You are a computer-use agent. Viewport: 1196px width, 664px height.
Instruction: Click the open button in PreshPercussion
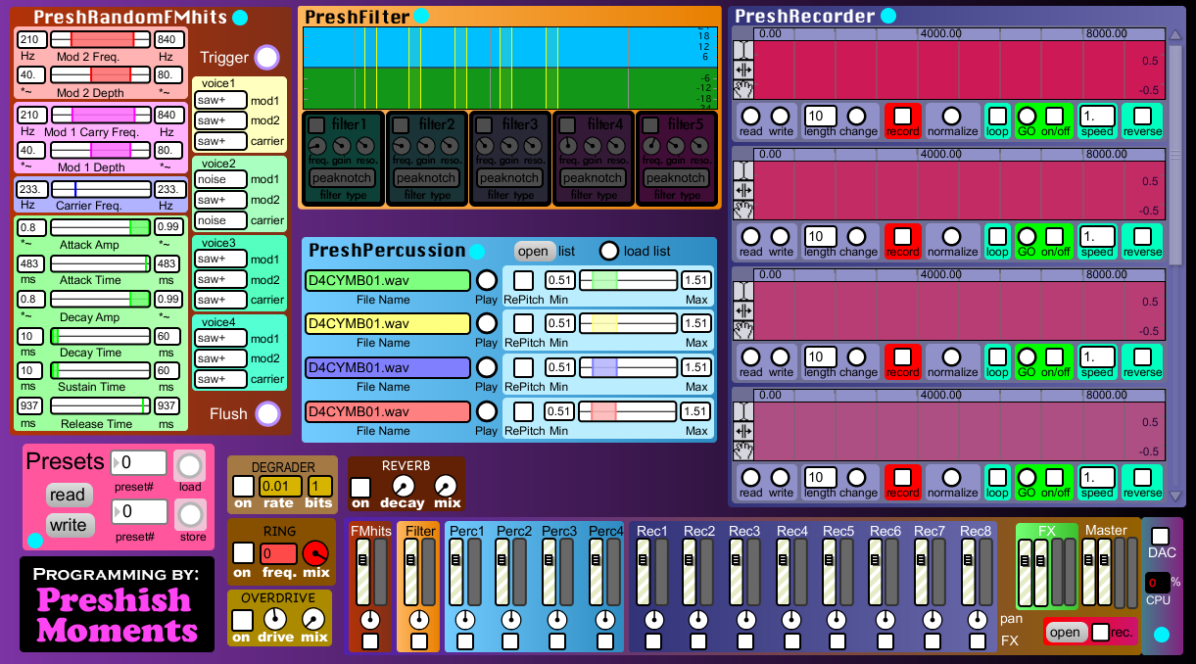tap(534, 251)
